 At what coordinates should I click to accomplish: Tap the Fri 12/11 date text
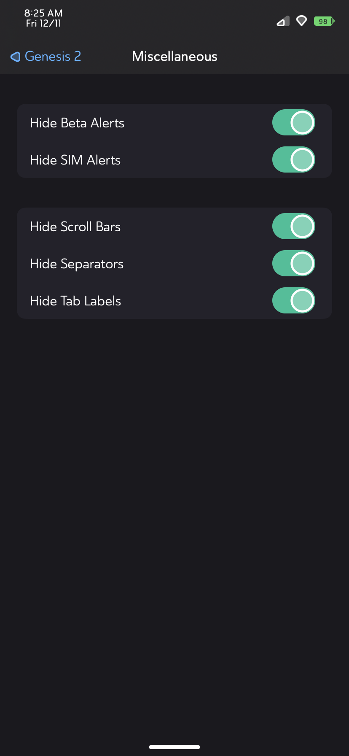tap(43, 24)
